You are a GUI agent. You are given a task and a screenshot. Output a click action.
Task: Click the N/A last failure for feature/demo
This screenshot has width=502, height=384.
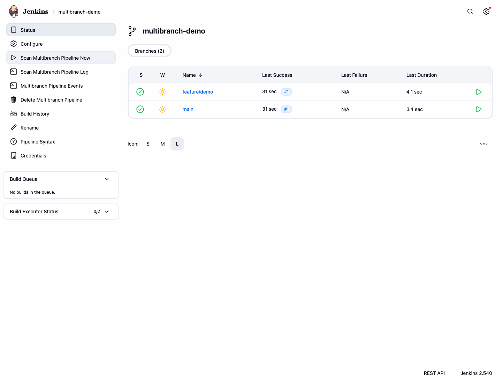click(345, 92)
